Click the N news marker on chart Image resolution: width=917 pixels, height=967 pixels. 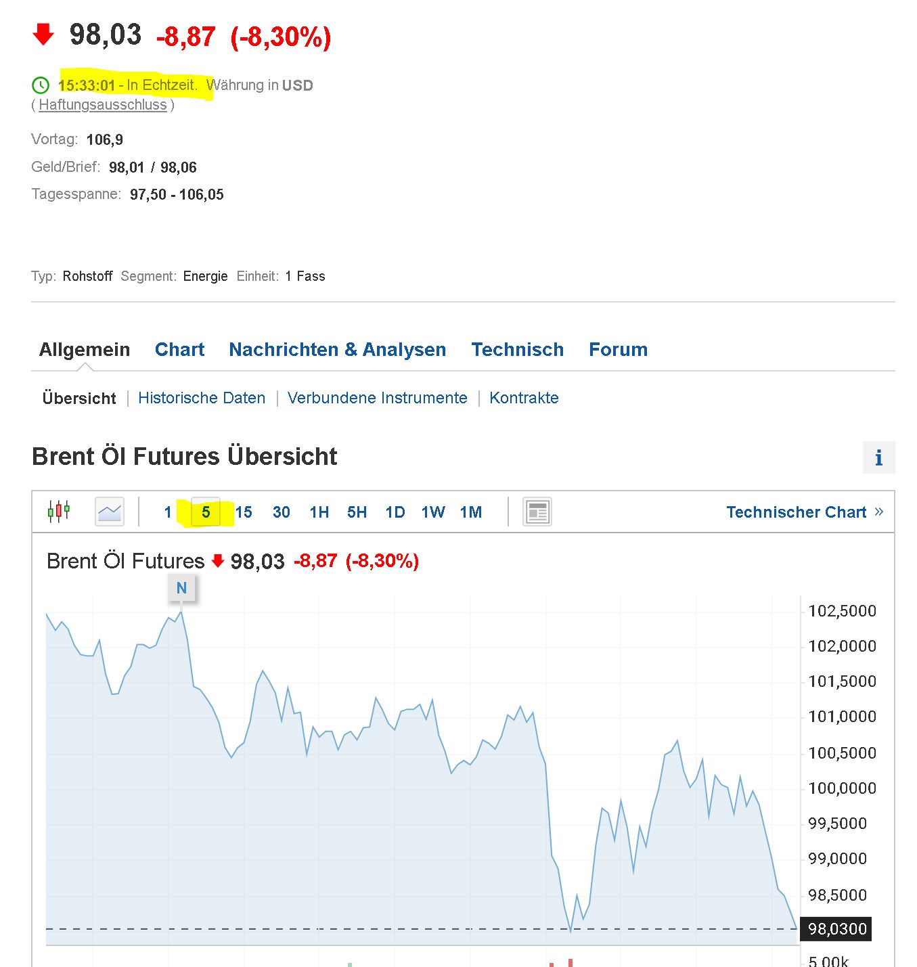(x=181, y=588)
